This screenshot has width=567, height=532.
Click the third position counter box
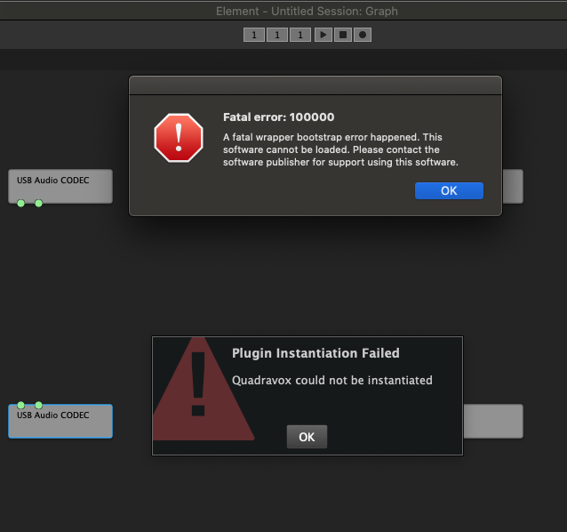(x=300, y=35)
